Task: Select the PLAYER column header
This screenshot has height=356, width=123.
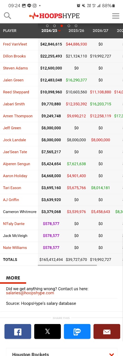Action: tap(10, 31)
